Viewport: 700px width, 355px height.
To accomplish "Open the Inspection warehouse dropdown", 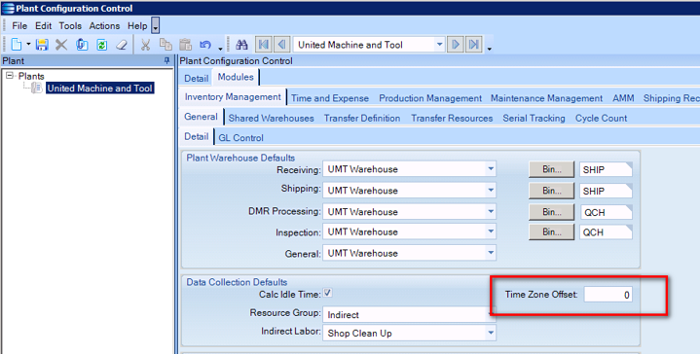I will pos(491,231).
